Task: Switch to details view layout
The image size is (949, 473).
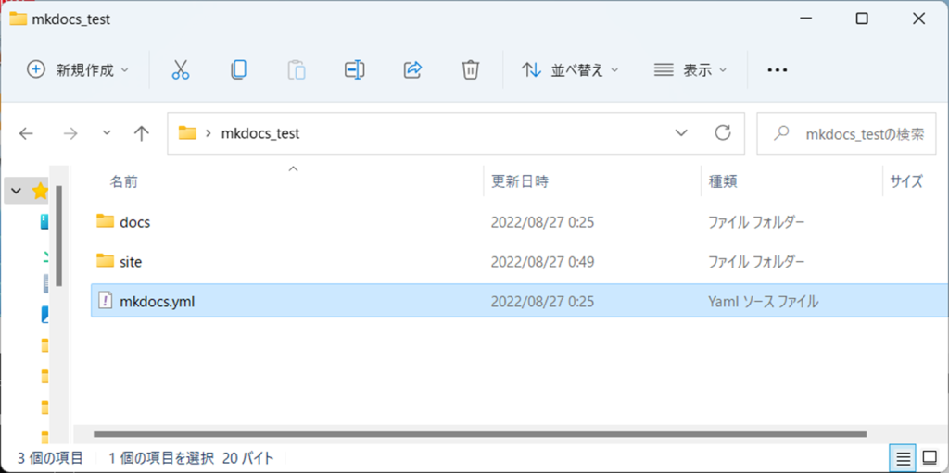Action: pos(901,457)
